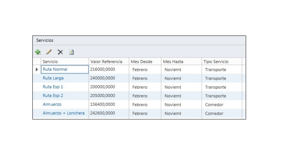
Task: Select value 216000,0000 cell
Action: (x=109, y=69)
